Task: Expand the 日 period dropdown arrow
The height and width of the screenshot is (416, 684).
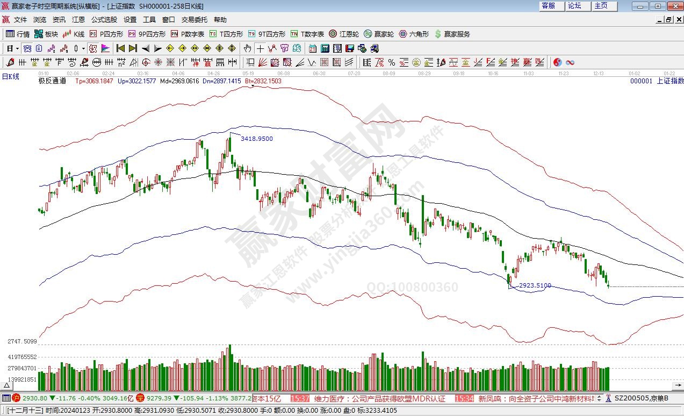Action: coord(17,48)
